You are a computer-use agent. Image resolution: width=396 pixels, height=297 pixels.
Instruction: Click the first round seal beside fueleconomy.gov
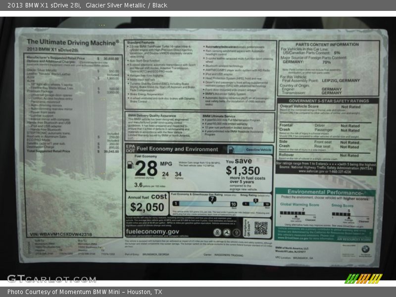(217, 232)
